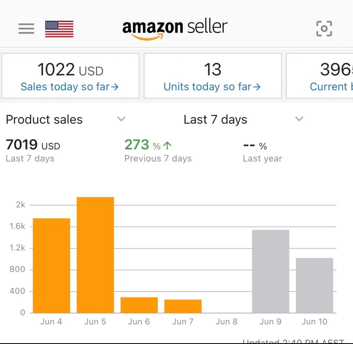Expand the Product sales dropdown chevron
Viewport: 353px width, 344px height.
(x=121, y=119)
